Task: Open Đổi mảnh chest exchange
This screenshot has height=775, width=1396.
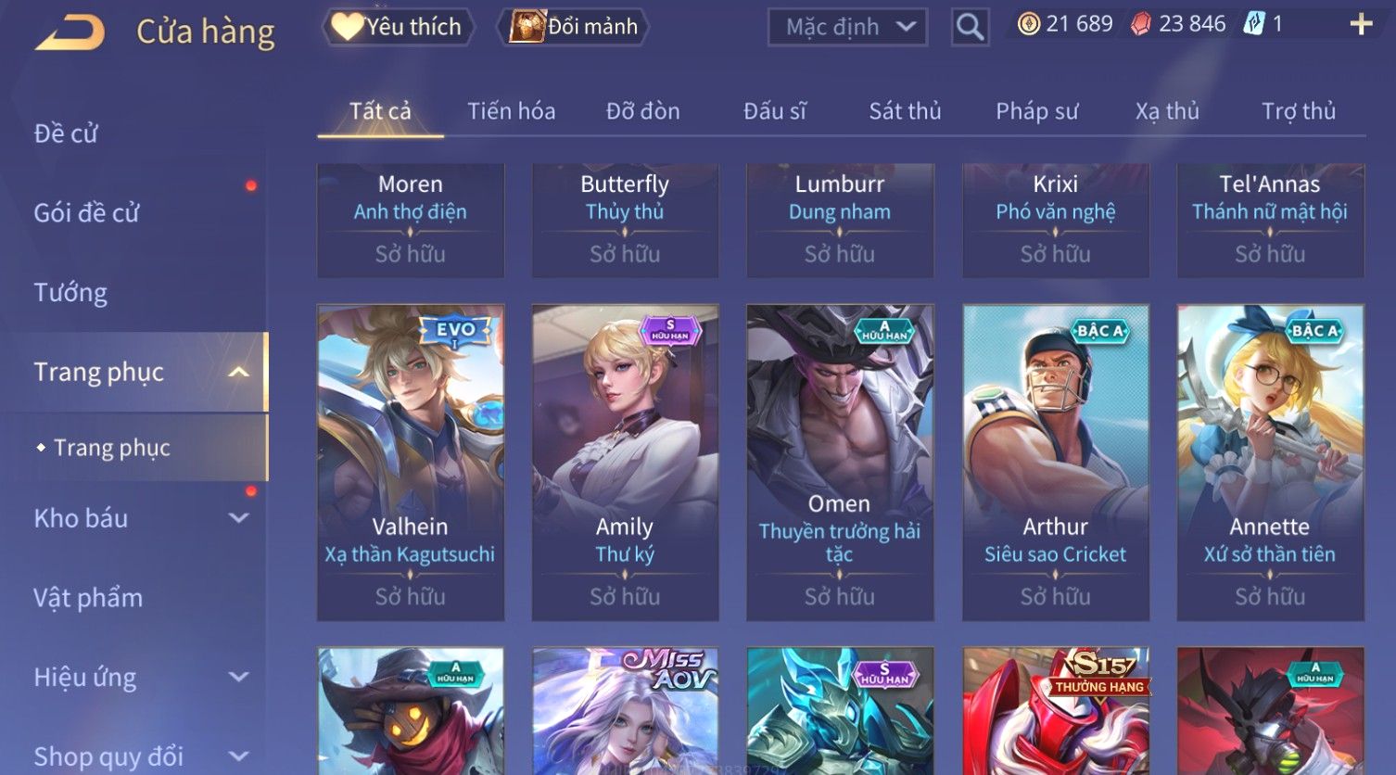Action: pyautogui.click(x=573, y=27)
